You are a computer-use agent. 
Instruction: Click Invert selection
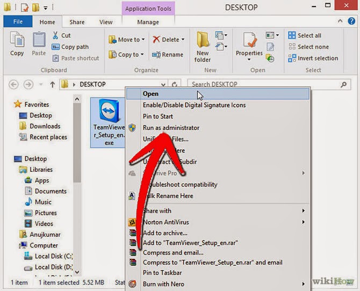click(x=313, y=58)
